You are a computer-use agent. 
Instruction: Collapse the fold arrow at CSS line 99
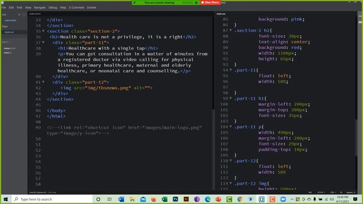[231, 98]
